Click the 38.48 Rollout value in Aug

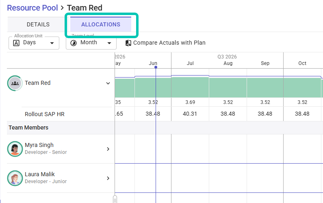point(228,114)
